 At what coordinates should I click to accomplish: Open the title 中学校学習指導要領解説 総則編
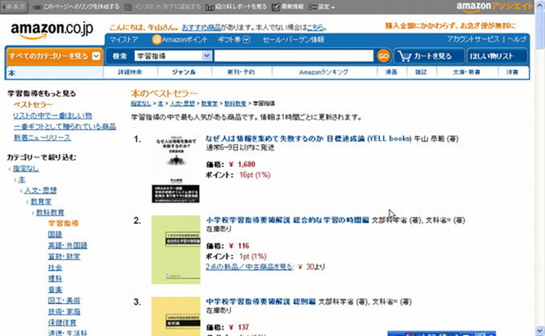261,301
